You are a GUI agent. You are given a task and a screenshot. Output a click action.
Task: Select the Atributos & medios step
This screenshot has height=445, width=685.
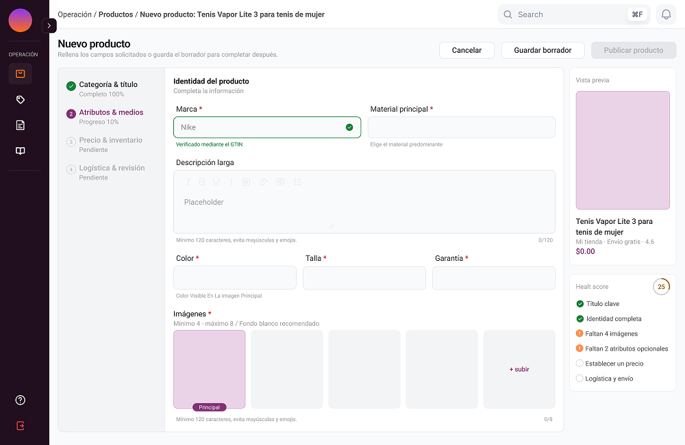(x=105, y=116)
